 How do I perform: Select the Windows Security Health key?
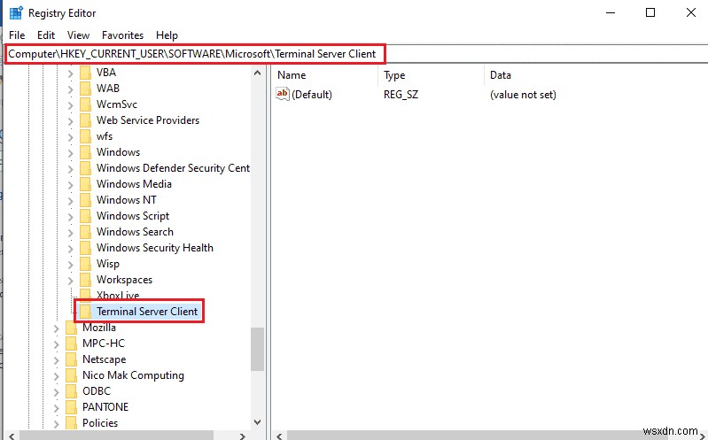[x=155, y=248]
